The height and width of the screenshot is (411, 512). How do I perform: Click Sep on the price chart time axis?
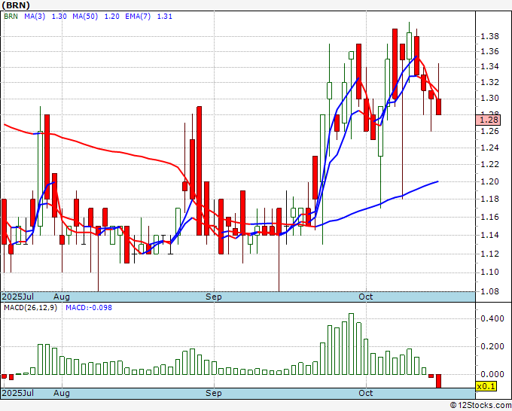(x=214, y=297)
